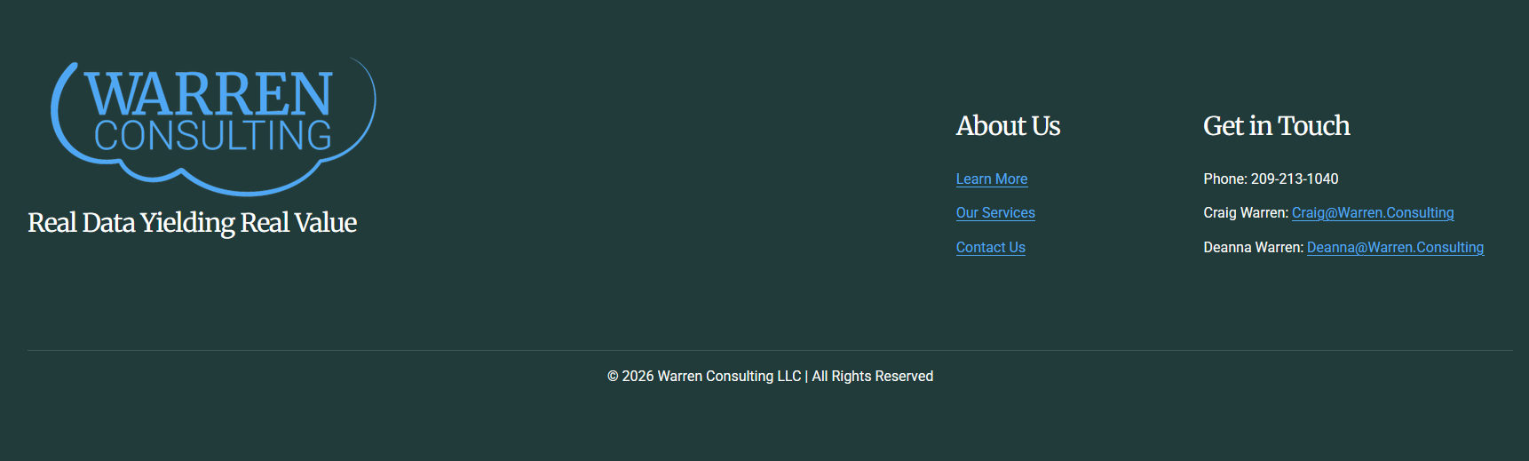This screenshot has width=1529, height=461.
Task: Click the Get in Touch heading
Action: (1276, 126)
